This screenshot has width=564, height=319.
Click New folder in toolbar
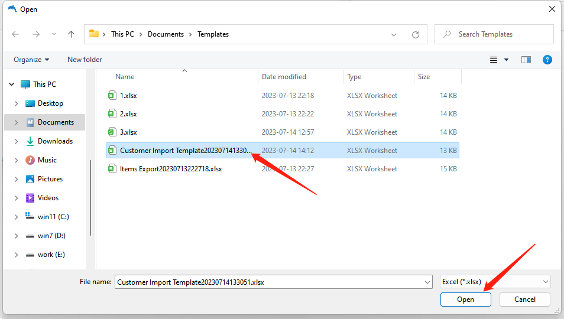tap(85, 60)
